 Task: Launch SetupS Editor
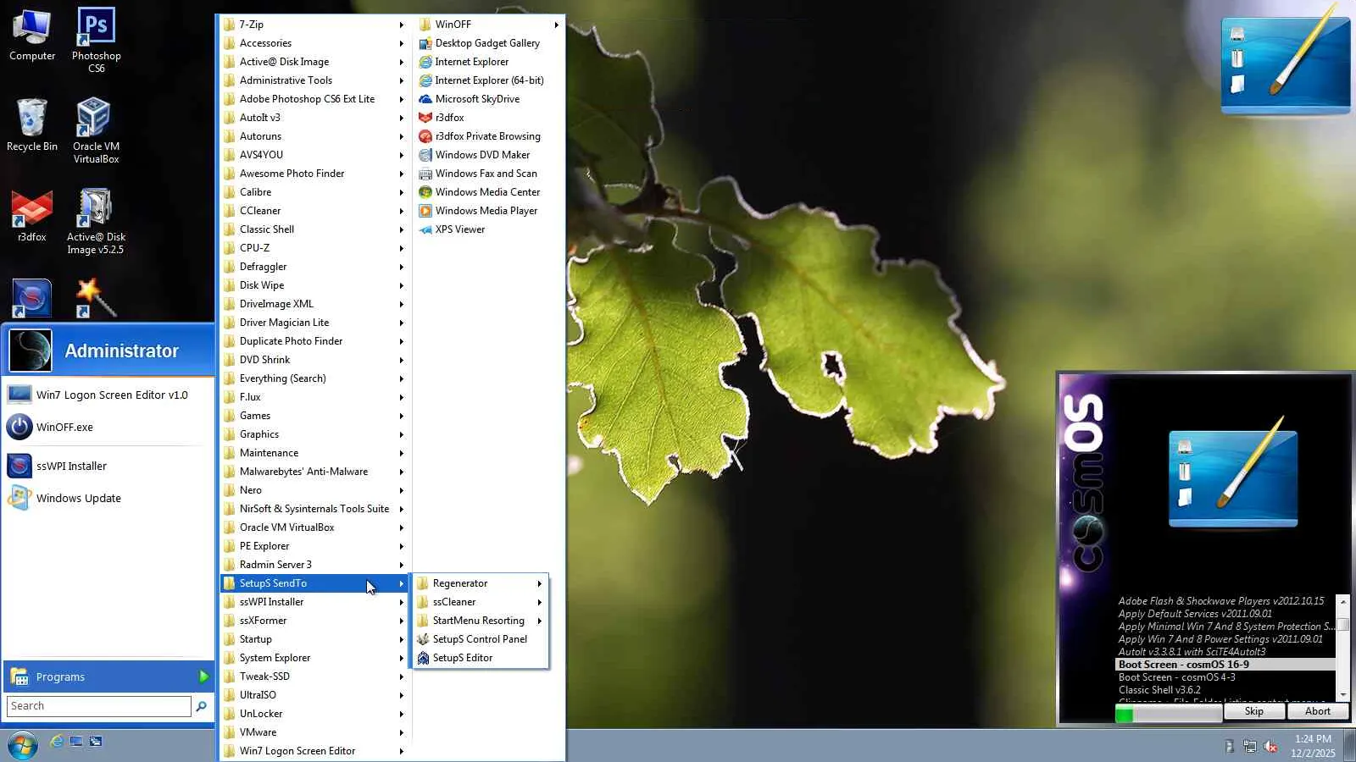tap(463, 658)
